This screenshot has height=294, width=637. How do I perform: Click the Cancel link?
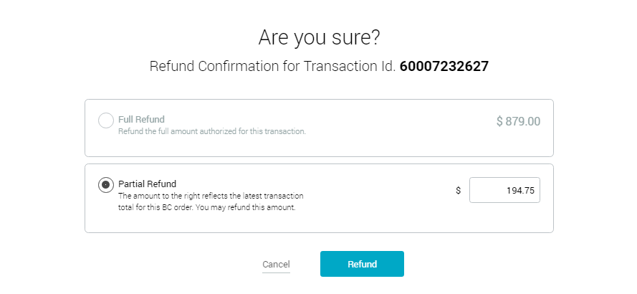point(276,265)
